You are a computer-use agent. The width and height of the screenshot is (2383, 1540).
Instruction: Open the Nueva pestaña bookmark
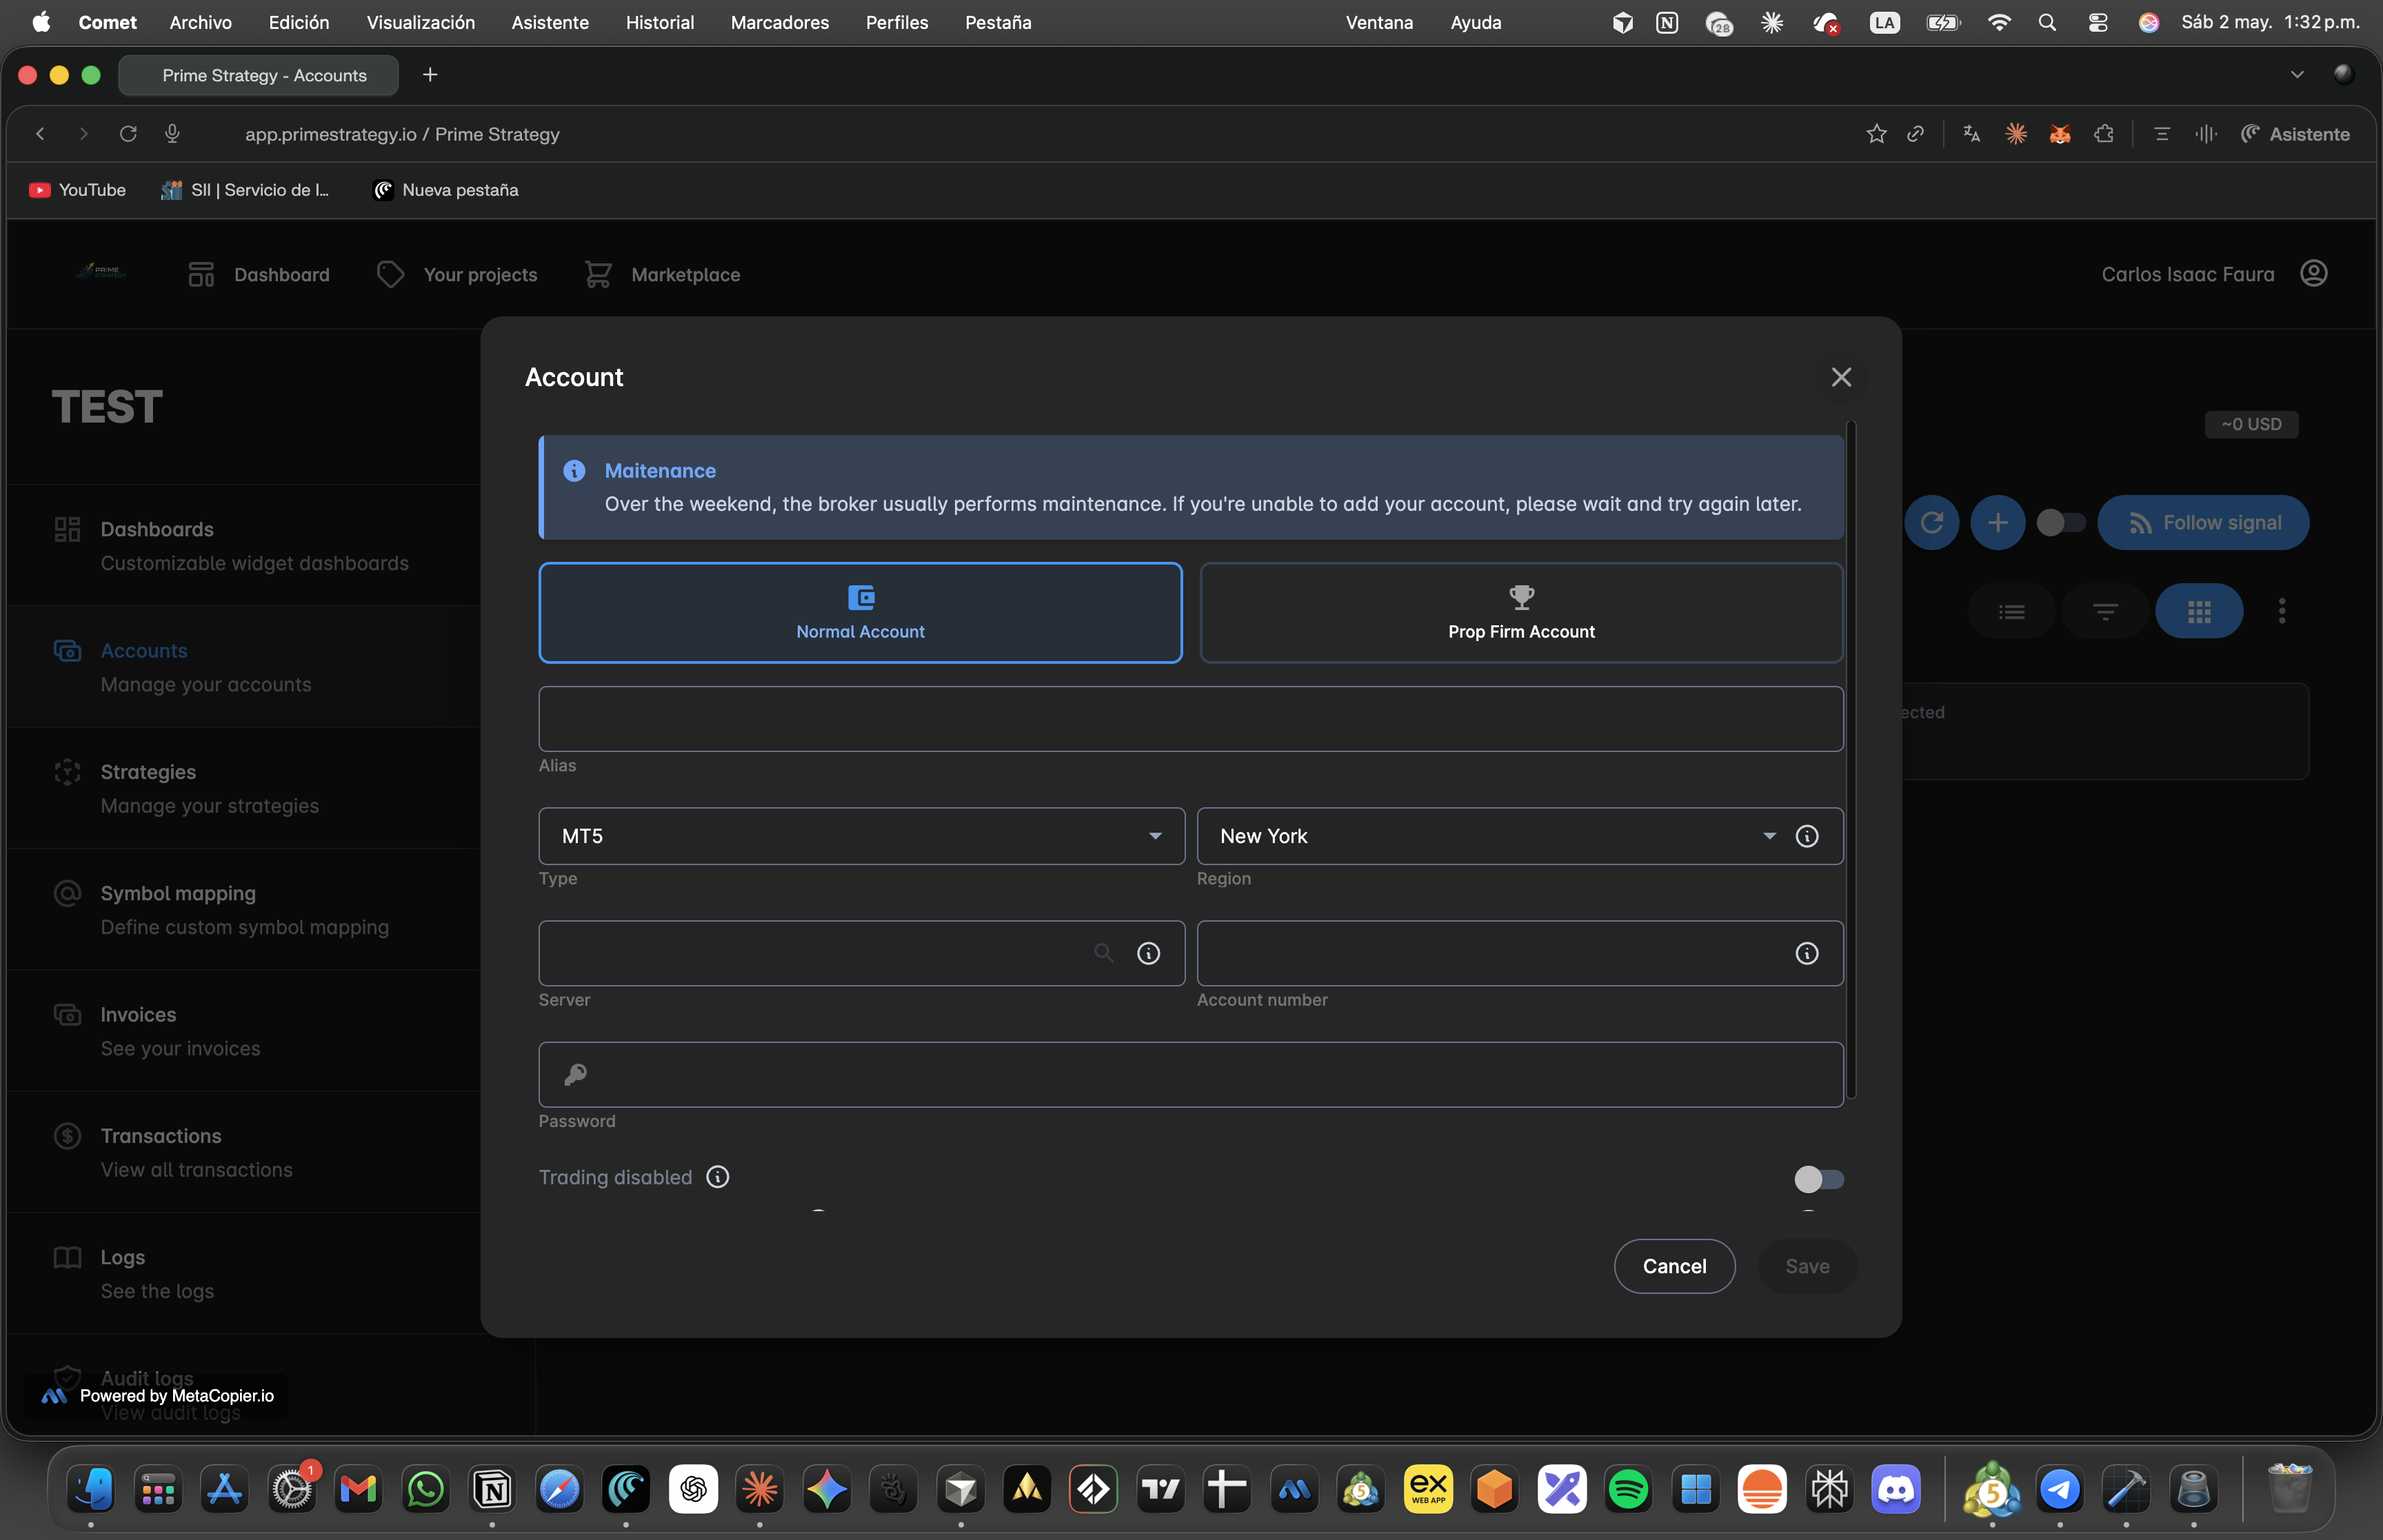445,190
